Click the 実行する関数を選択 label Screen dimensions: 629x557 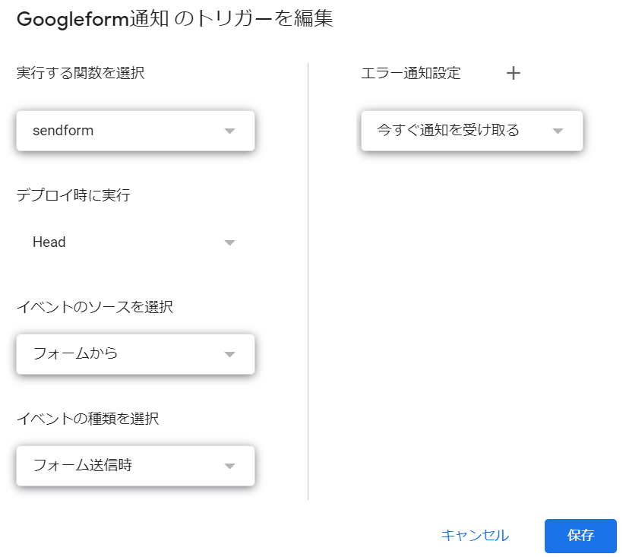[81, 73]
